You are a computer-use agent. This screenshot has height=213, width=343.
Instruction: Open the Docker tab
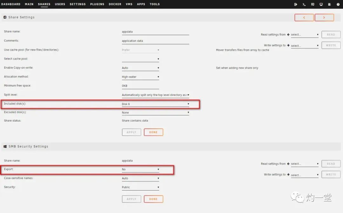[x=115, y=4]
